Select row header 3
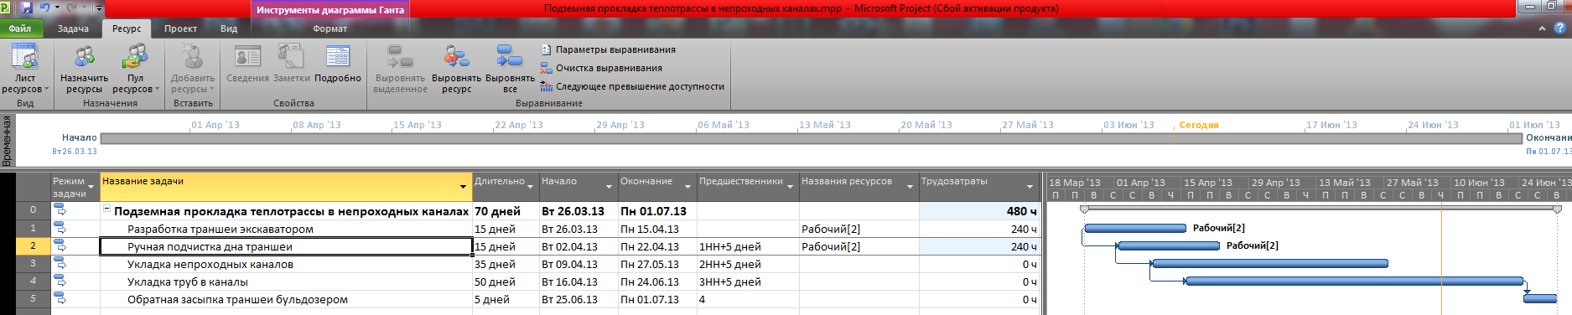This screenshot has width=1572, height=315. point(34,263)
